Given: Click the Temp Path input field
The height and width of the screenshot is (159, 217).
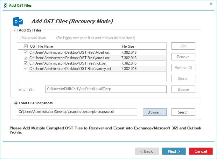Looking at the screenshot, I should [x=106, y=89].
